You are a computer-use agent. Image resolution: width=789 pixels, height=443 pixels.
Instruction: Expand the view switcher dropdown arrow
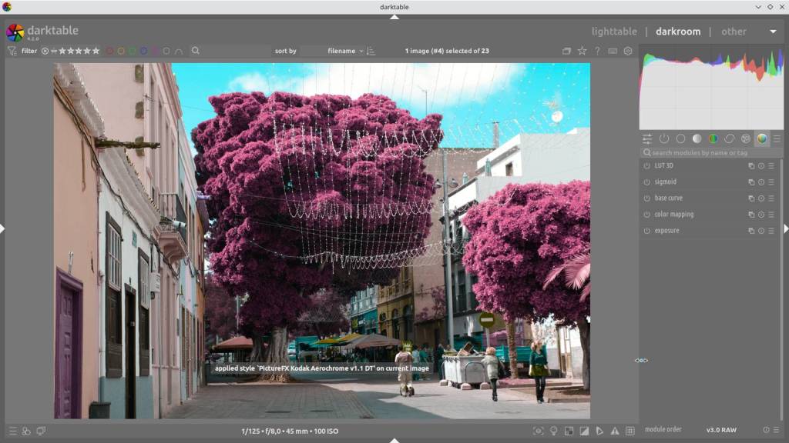point(773,31)
